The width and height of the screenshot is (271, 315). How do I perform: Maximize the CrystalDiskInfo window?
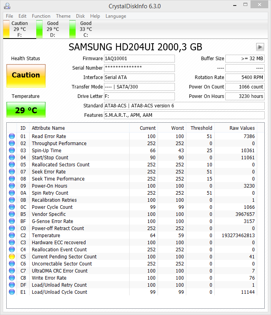click(245, 5)
